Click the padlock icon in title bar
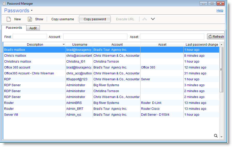This screenshot has width=232, height=147. (4, 4)
